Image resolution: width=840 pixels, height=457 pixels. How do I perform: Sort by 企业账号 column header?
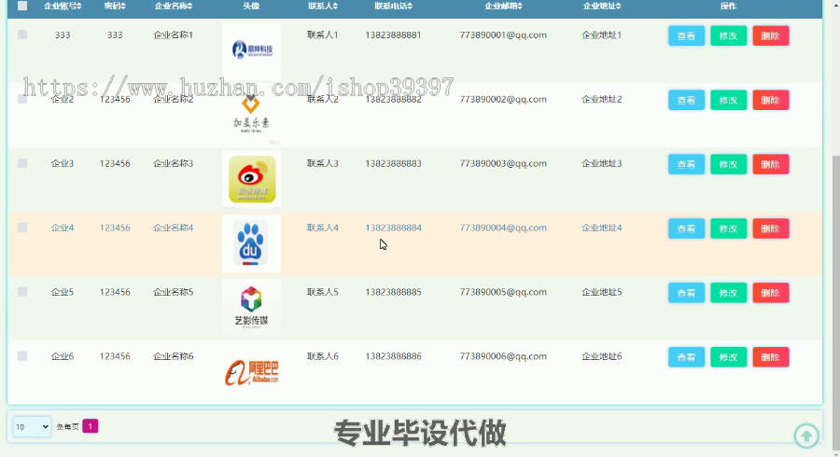pyautogui.click(x=63, y=6)
